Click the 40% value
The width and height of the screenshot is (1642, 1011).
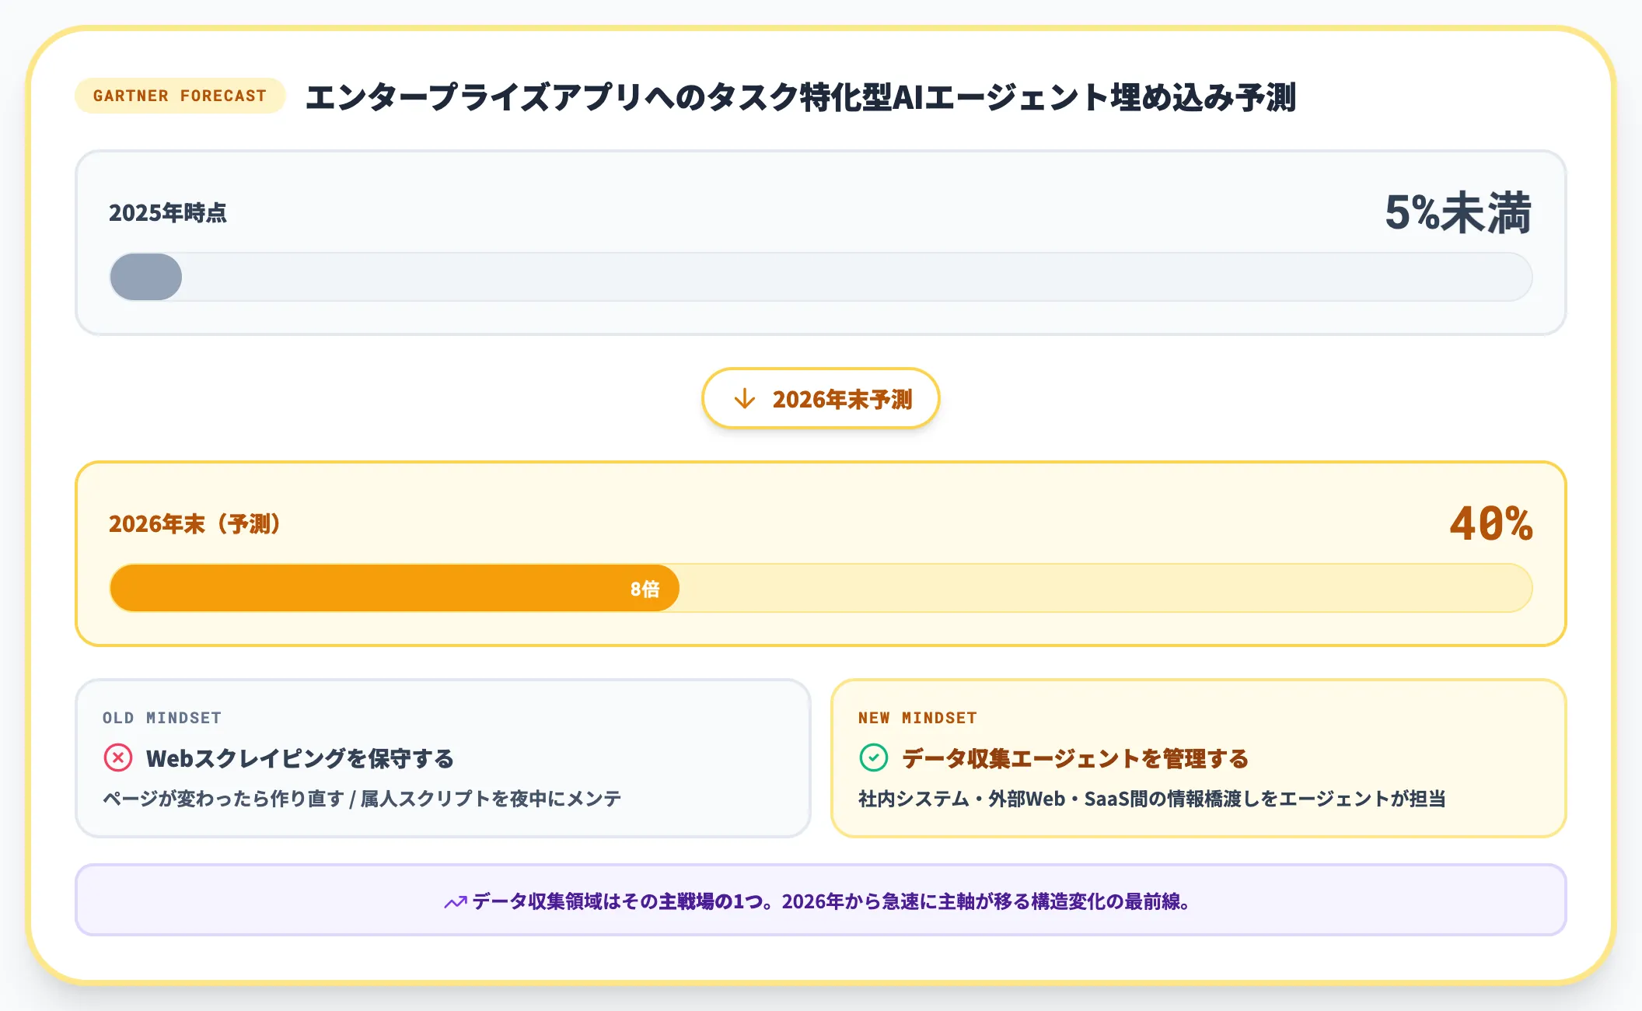pyautogui.click(x=1490, y=523)
